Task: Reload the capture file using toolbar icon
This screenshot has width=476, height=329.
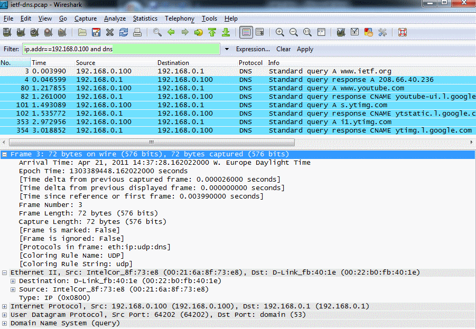Action: [x=124, y=32]
